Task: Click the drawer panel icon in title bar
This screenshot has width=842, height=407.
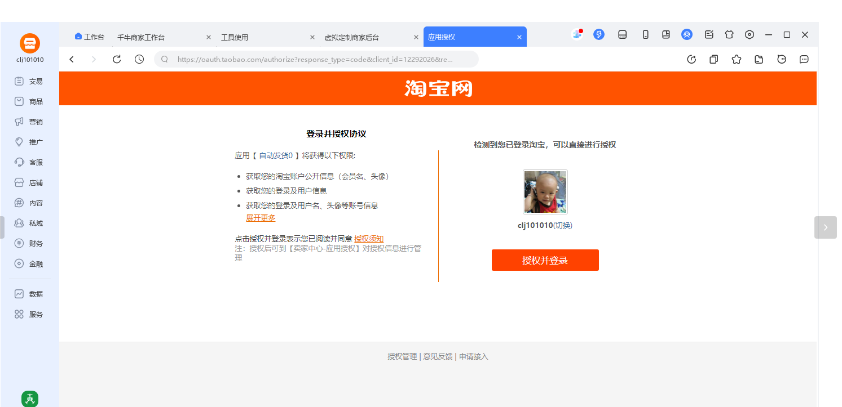Action: tap(623, 34)
